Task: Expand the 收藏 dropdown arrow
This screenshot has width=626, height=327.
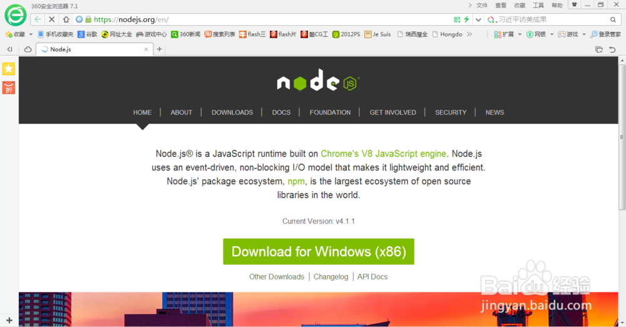Action: tap(31, 34)
